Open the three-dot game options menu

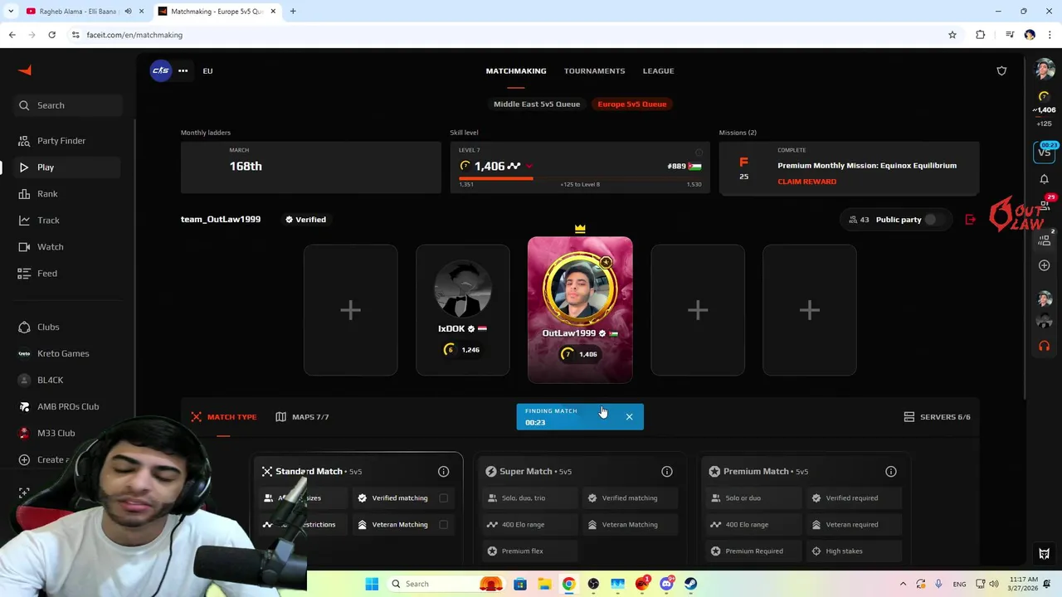point(183,70)
